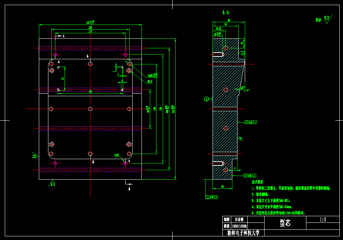Screen dimensions: 343x240
Task: Click the "8" step dimension in section view
Action: 235,168
